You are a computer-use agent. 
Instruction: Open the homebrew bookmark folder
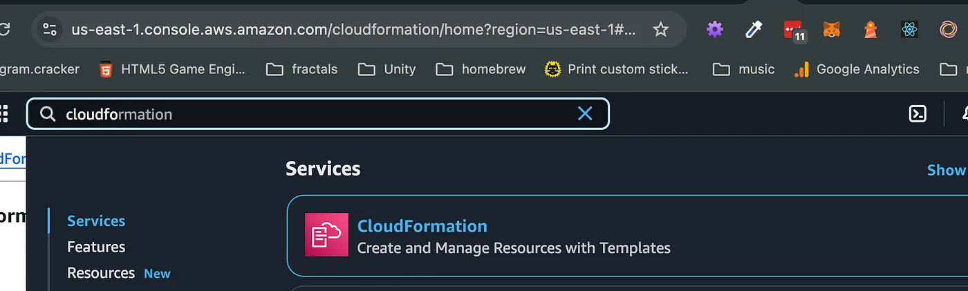coord(481,69)
